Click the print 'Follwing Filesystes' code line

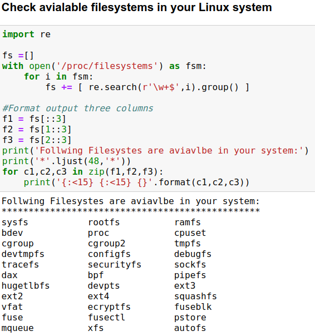(155, 150)
